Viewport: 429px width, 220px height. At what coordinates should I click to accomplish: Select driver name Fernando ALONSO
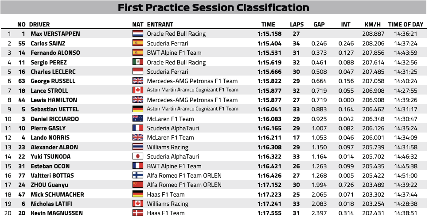(55, 53)
